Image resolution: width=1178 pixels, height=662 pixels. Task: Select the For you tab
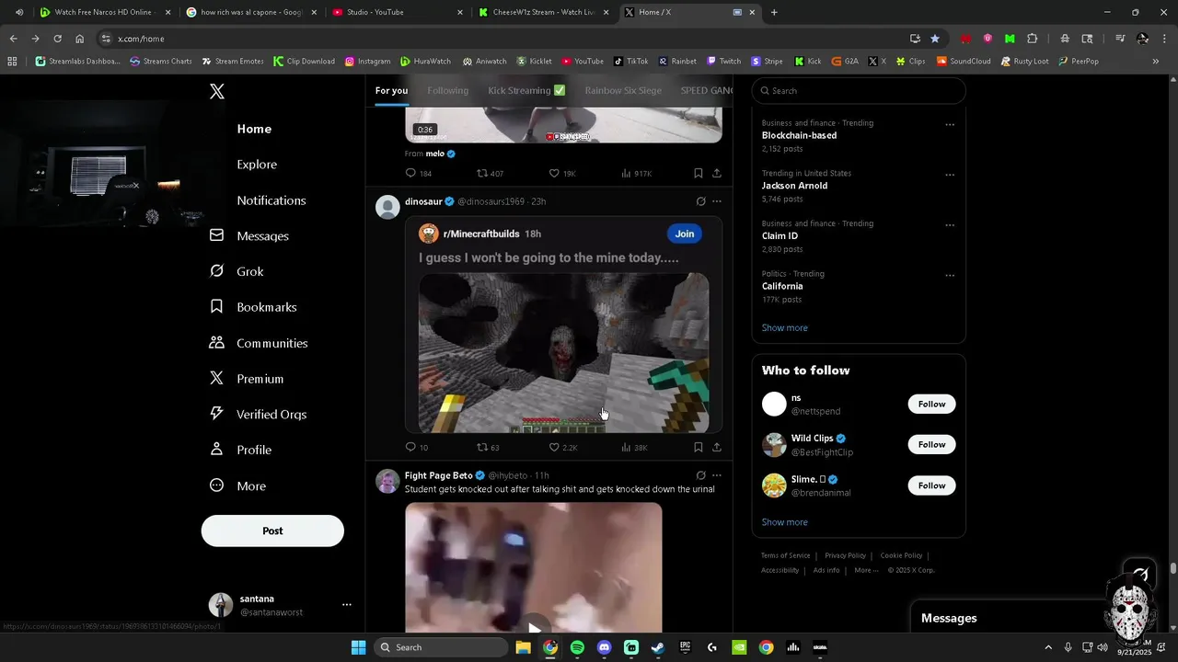tap(391, 90)
